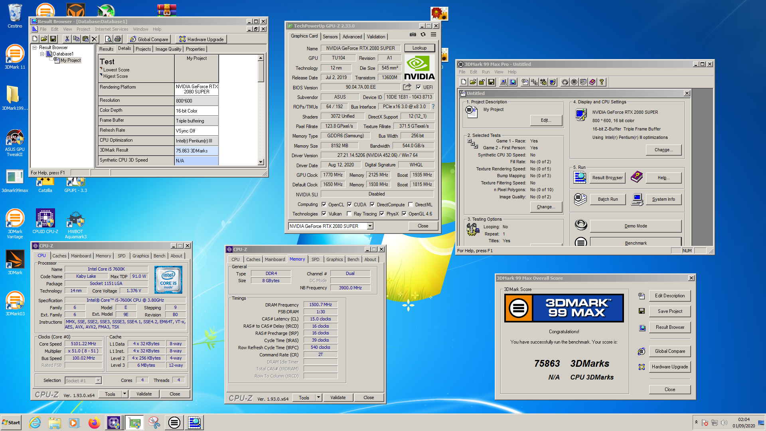Click Cut scissors icon in Result Browser
Viewport: 766px width, 431px height.
(x=67, y=39)
